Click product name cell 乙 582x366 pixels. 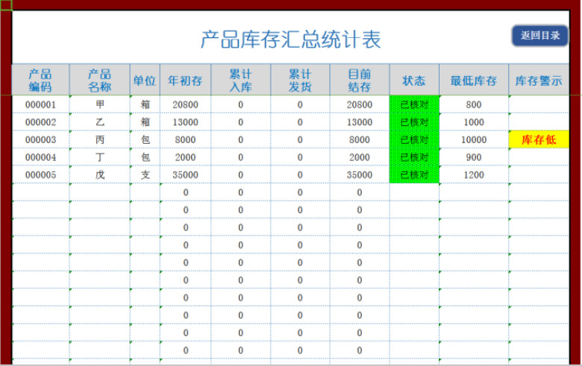point(99,122)
